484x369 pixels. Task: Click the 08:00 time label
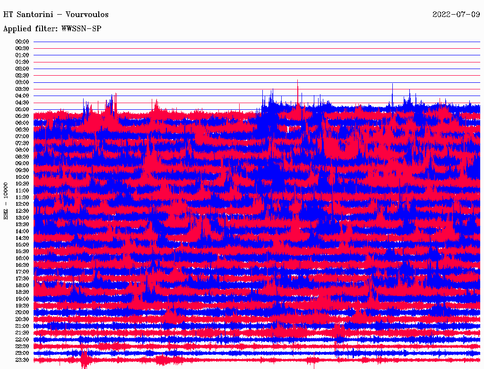coord(22,150)
